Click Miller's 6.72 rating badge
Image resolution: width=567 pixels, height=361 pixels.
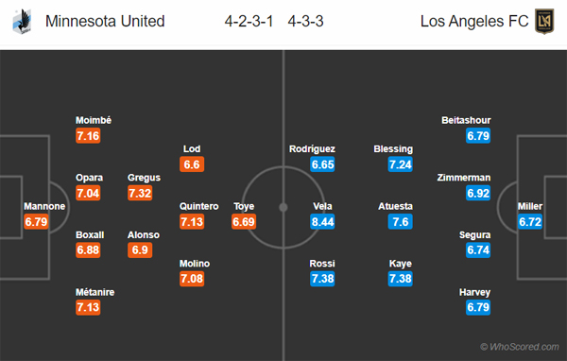coord(530,221)
